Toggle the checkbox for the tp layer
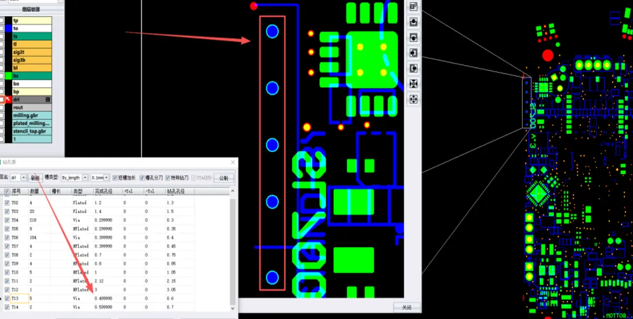This screenshot has height=319, width=633. [x=2, y=21]
